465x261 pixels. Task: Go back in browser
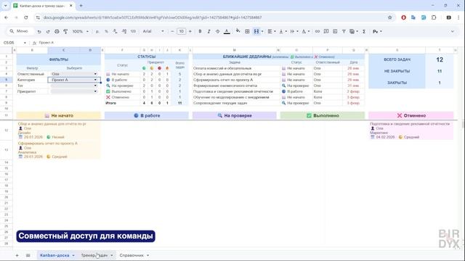click(x=7, y=17)
